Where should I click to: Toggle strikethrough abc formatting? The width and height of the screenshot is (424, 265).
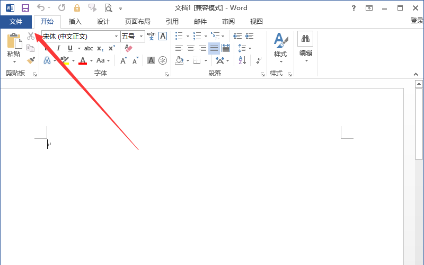tap(89, 48)
